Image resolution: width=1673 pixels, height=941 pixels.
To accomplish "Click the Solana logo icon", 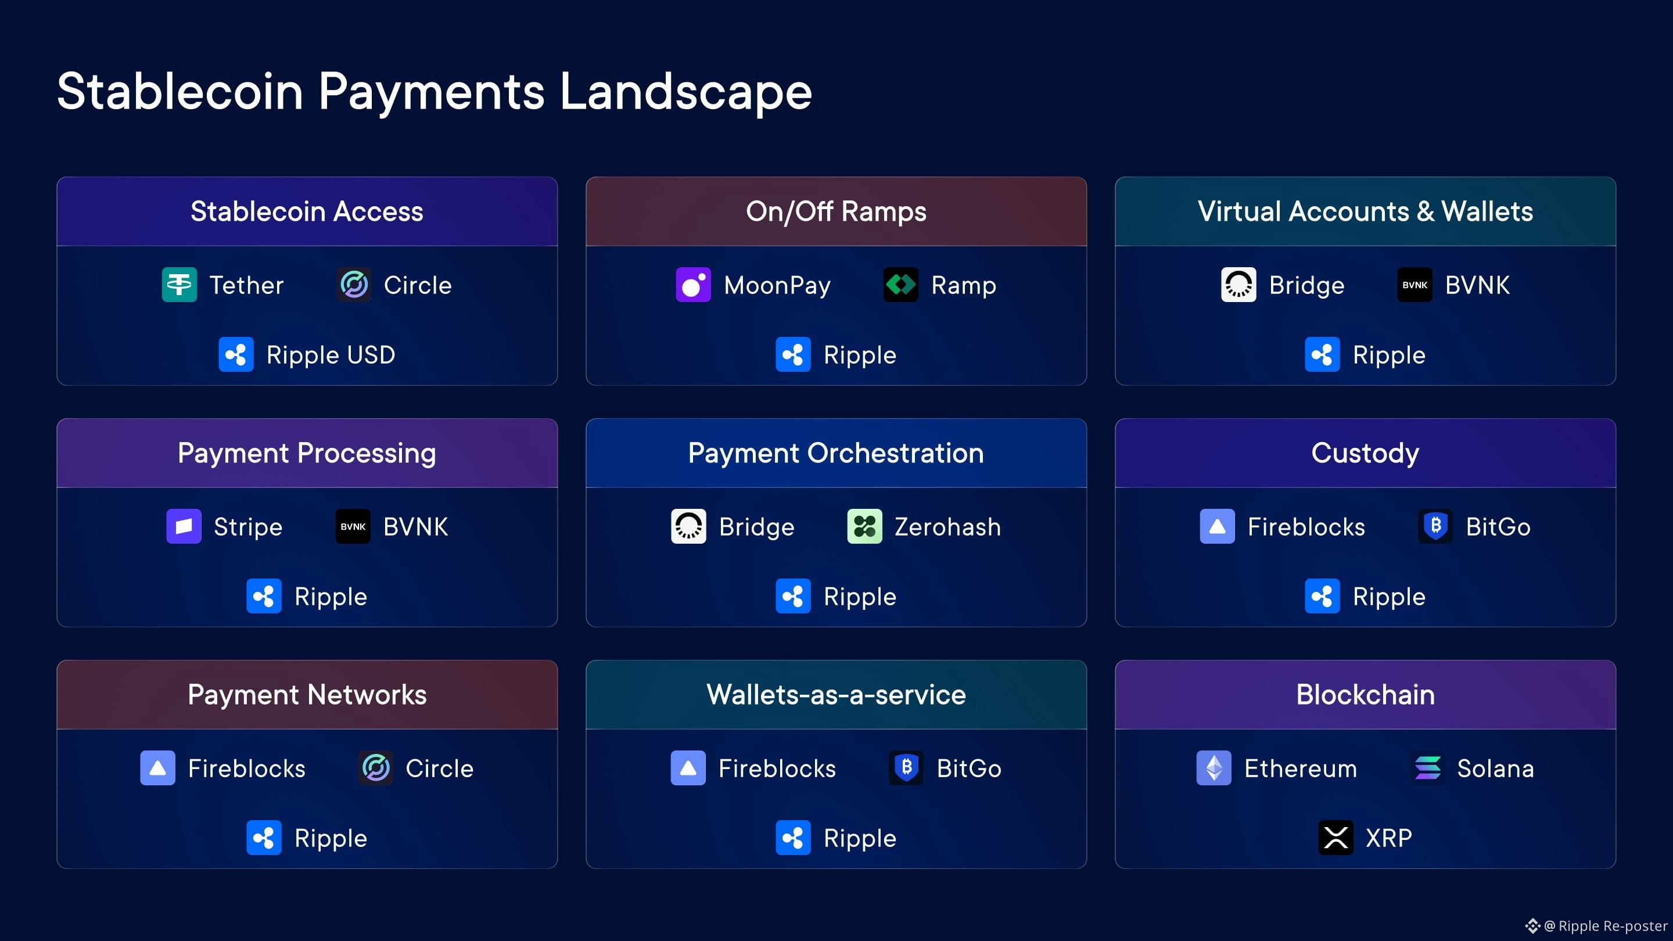I will [1427, 768].
